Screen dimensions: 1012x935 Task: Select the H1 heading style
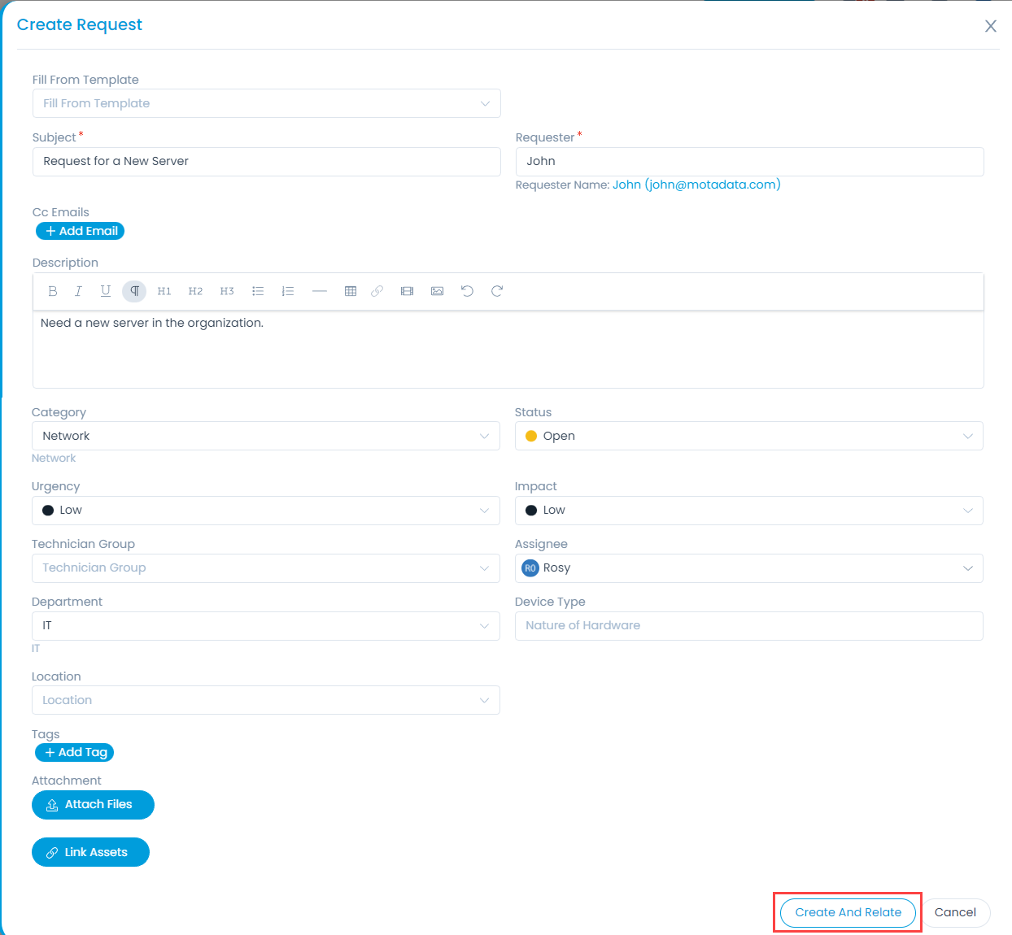164,291
